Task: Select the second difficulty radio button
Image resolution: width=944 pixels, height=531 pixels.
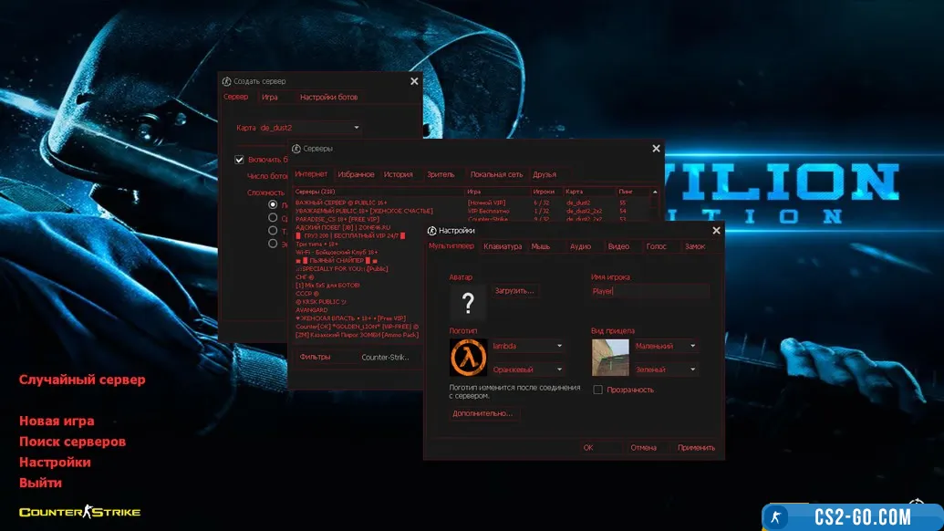Action: tap(272, 217)
